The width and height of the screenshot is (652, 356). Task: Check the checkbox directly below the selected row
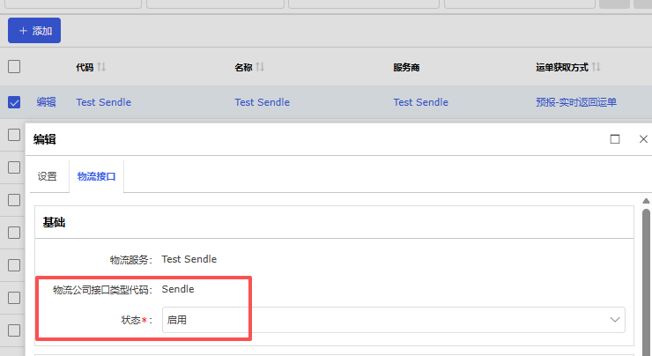(x=14, y=135)
